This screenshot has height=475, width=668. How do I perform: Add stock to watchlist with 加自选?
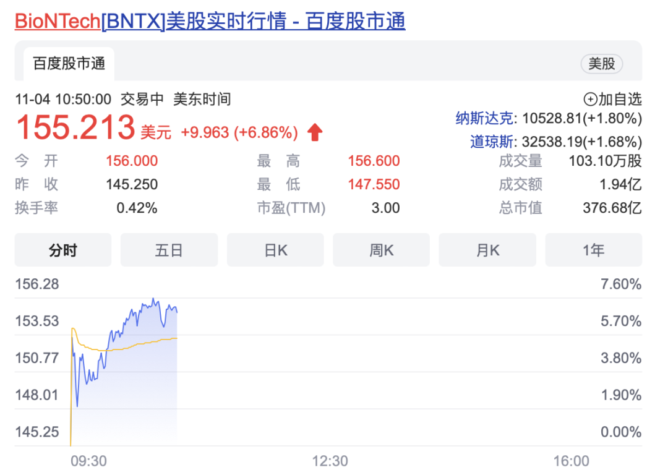click(x=612, y=99)
